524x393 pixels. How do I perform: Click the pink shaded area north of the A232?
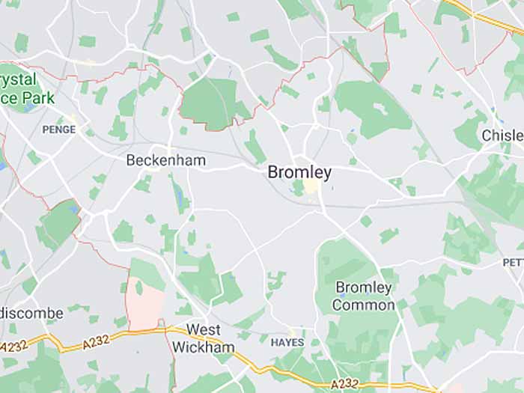coord(145,305)
